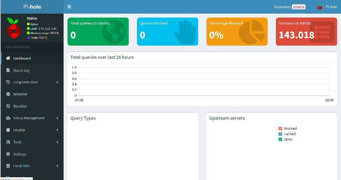Open the Queries Blocked blue card
Screen dimensions: 341x180
(167, 32)
